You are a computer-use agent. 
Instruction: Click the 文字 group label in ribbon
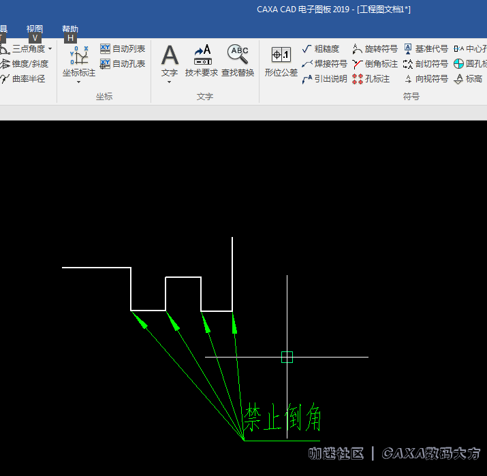[205, 97]
